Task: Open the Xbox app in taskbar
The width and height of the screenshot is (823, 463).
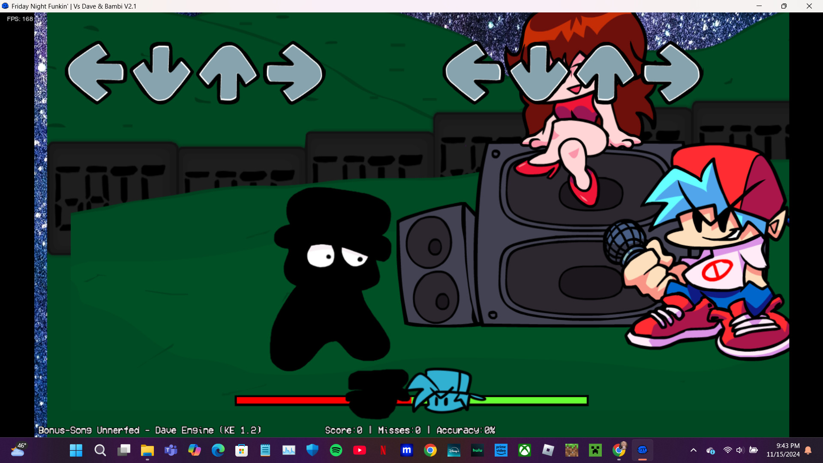Action: pyautogui.click(x=525, y=450)
